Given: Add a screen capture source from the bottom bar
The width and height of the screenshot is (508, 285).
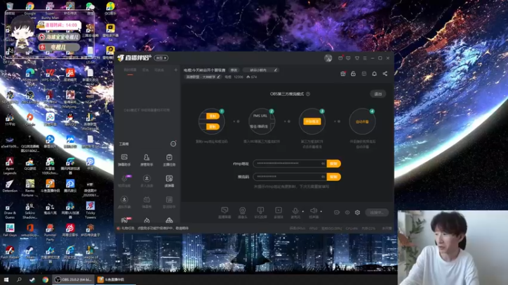Looking at the screenshot, I should pyautogui.click(x=225, y=213).
